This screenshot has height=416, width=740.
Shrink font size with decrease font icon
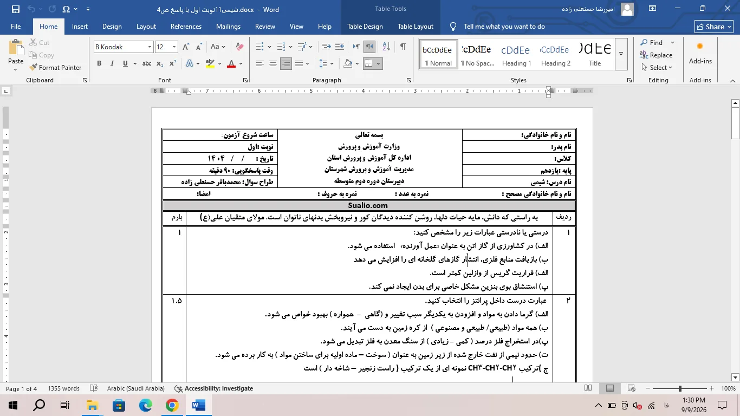coord(199,47)
